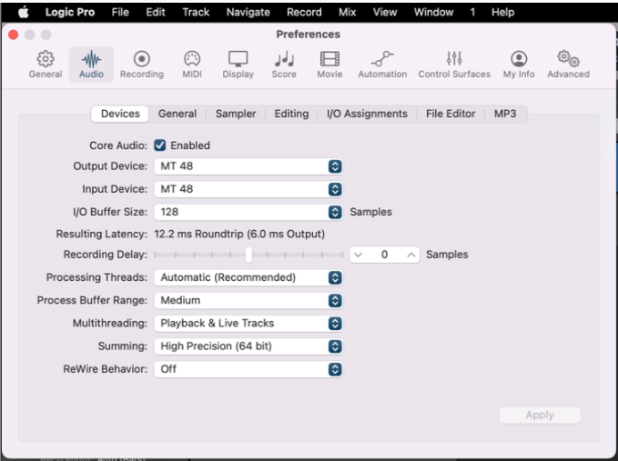Open Process Buffer Range dropdown
Screen dimensions: 618x461
point(248,300)
